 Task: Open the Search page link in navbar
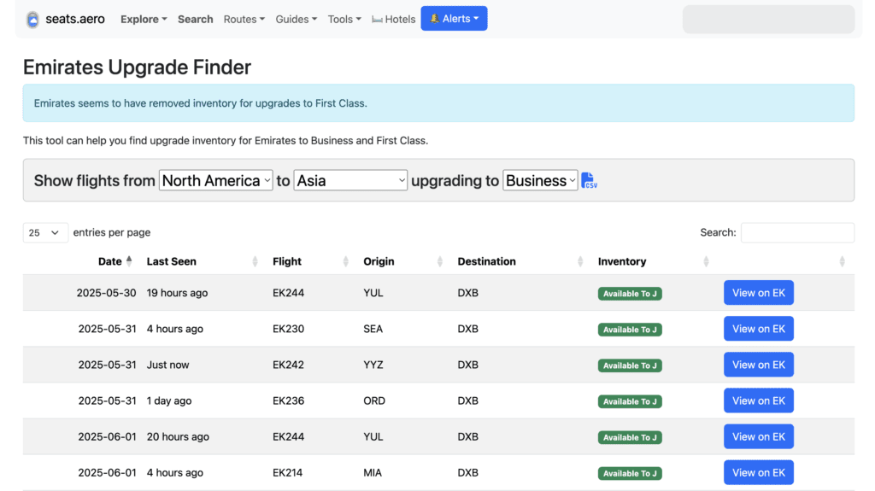click(196, 19)
